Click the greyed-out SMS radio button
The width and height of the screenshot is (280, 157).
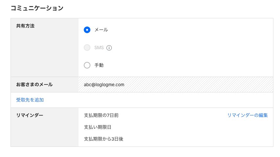tap(87, 48)
